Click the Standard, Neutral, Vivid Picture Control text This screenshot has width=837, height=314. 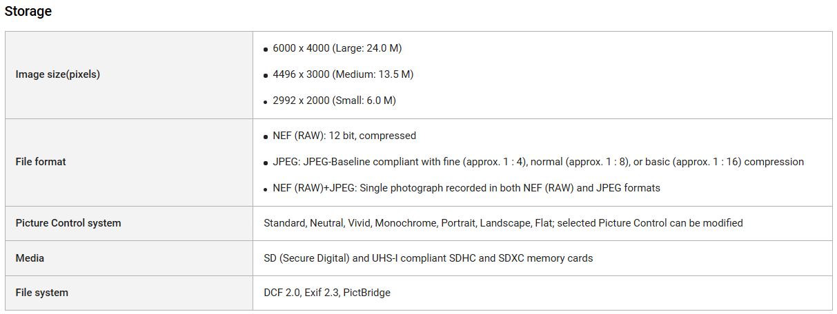pyautogui.click(x=503, y=223)
